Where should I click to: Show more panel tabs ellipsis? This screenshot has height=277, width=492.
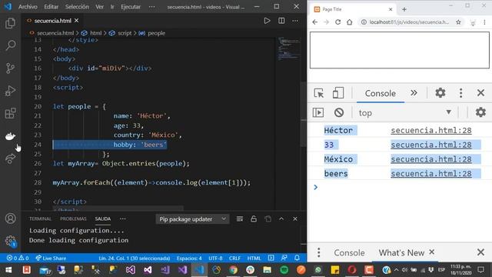click(x=123, y=219)
